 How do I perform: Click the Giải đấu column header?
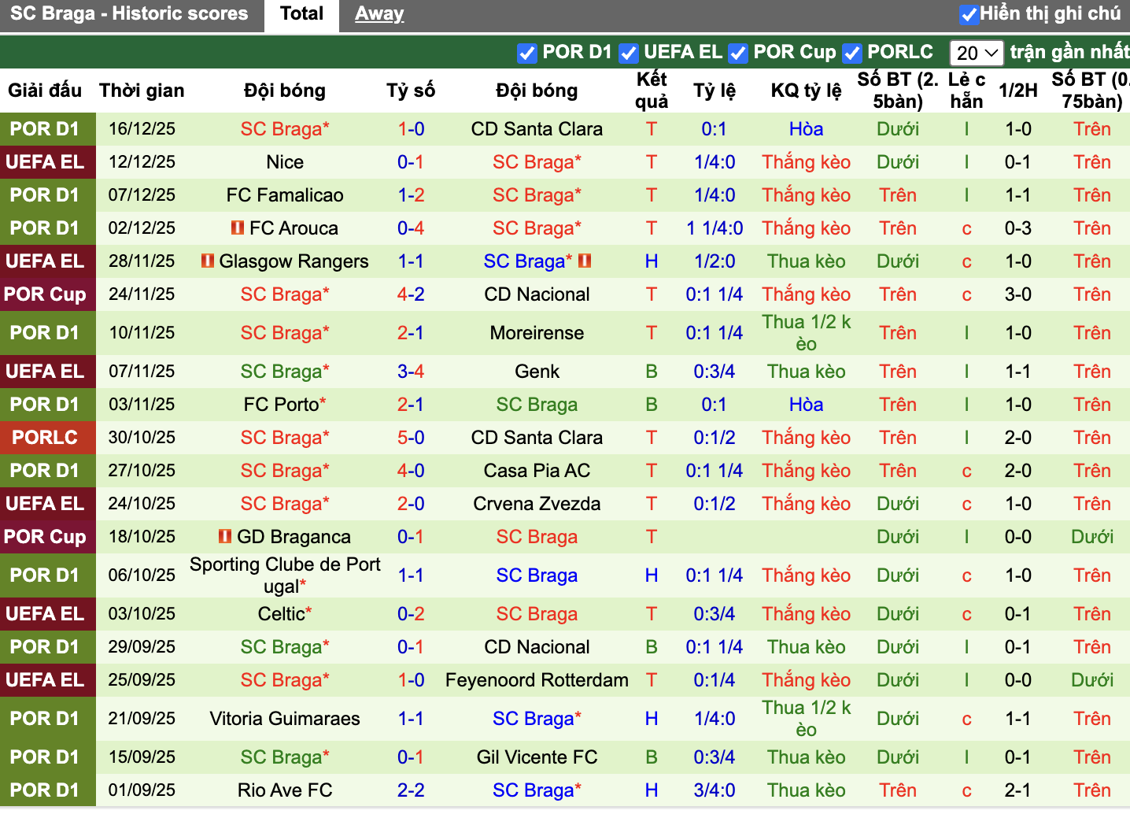click(45, 91)
